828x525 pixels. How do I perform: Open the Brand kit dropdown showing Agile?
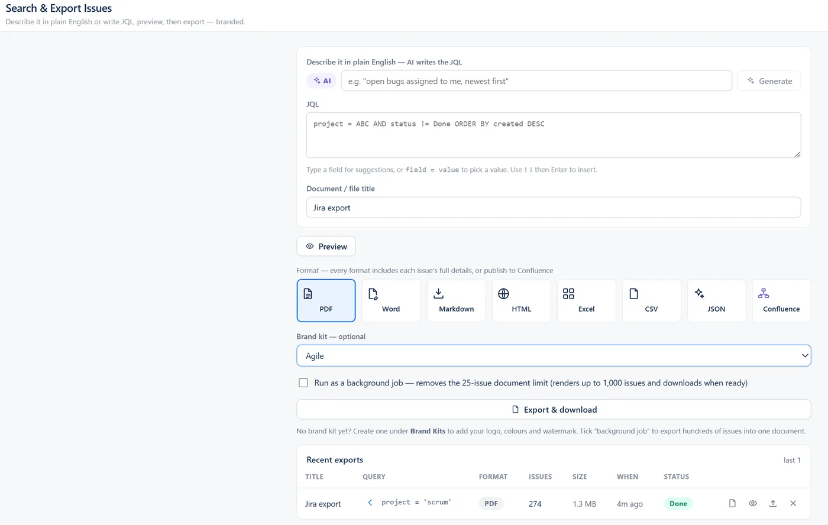coord(554,355)
